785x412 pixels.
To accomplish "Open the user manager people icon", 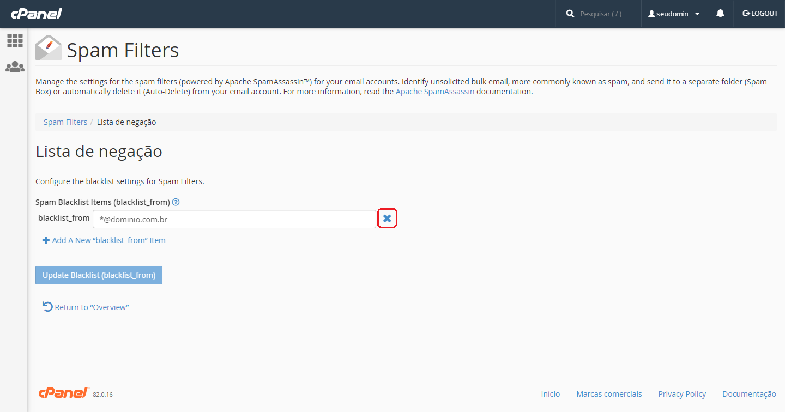I will [15, 67].
